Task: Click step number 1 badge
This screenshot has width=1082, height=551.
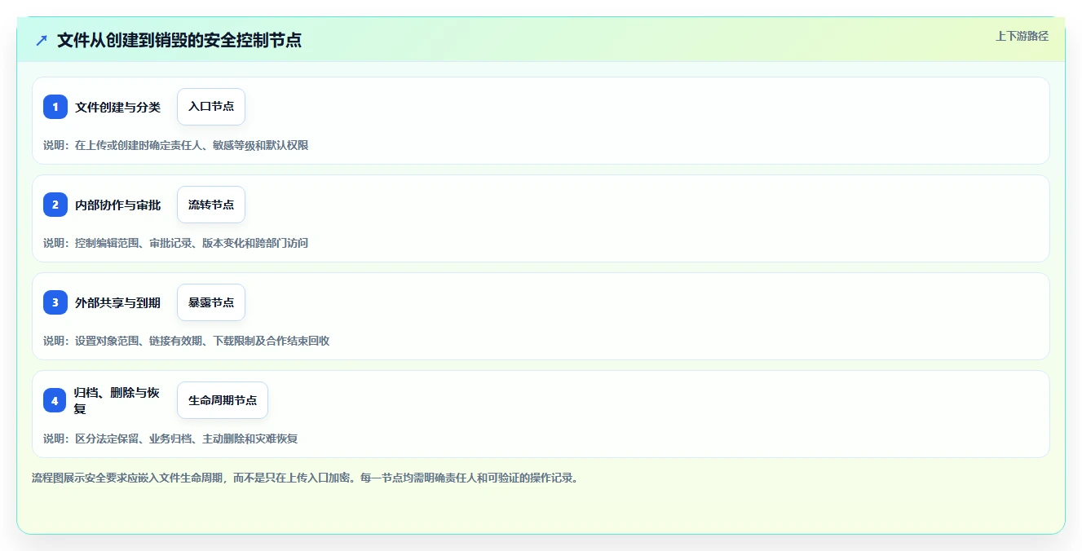Action: pos(55,107)
